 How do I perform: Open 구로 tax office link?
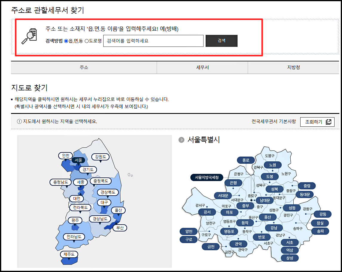(x=189, y=239)
